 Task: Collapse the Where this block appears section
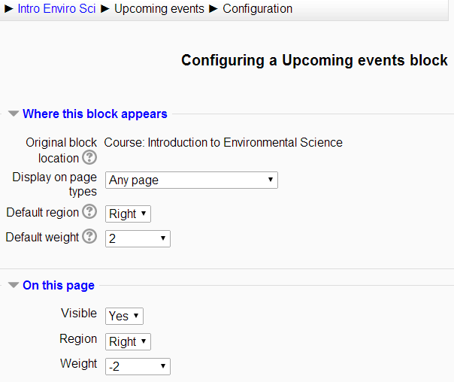pyautogui.click(x=14, y=114)
